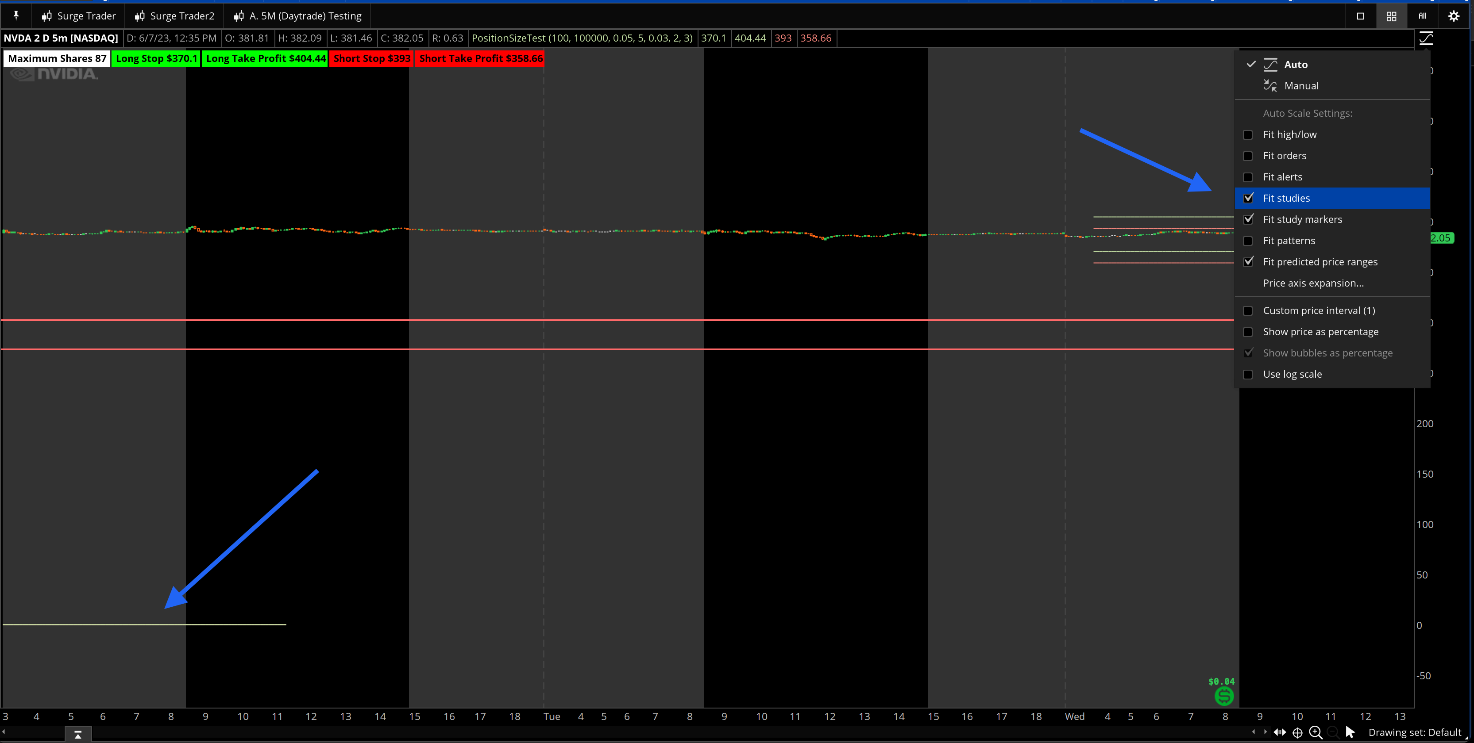
Task: Open chart settings gear icon
Action: coord(1453,16)
